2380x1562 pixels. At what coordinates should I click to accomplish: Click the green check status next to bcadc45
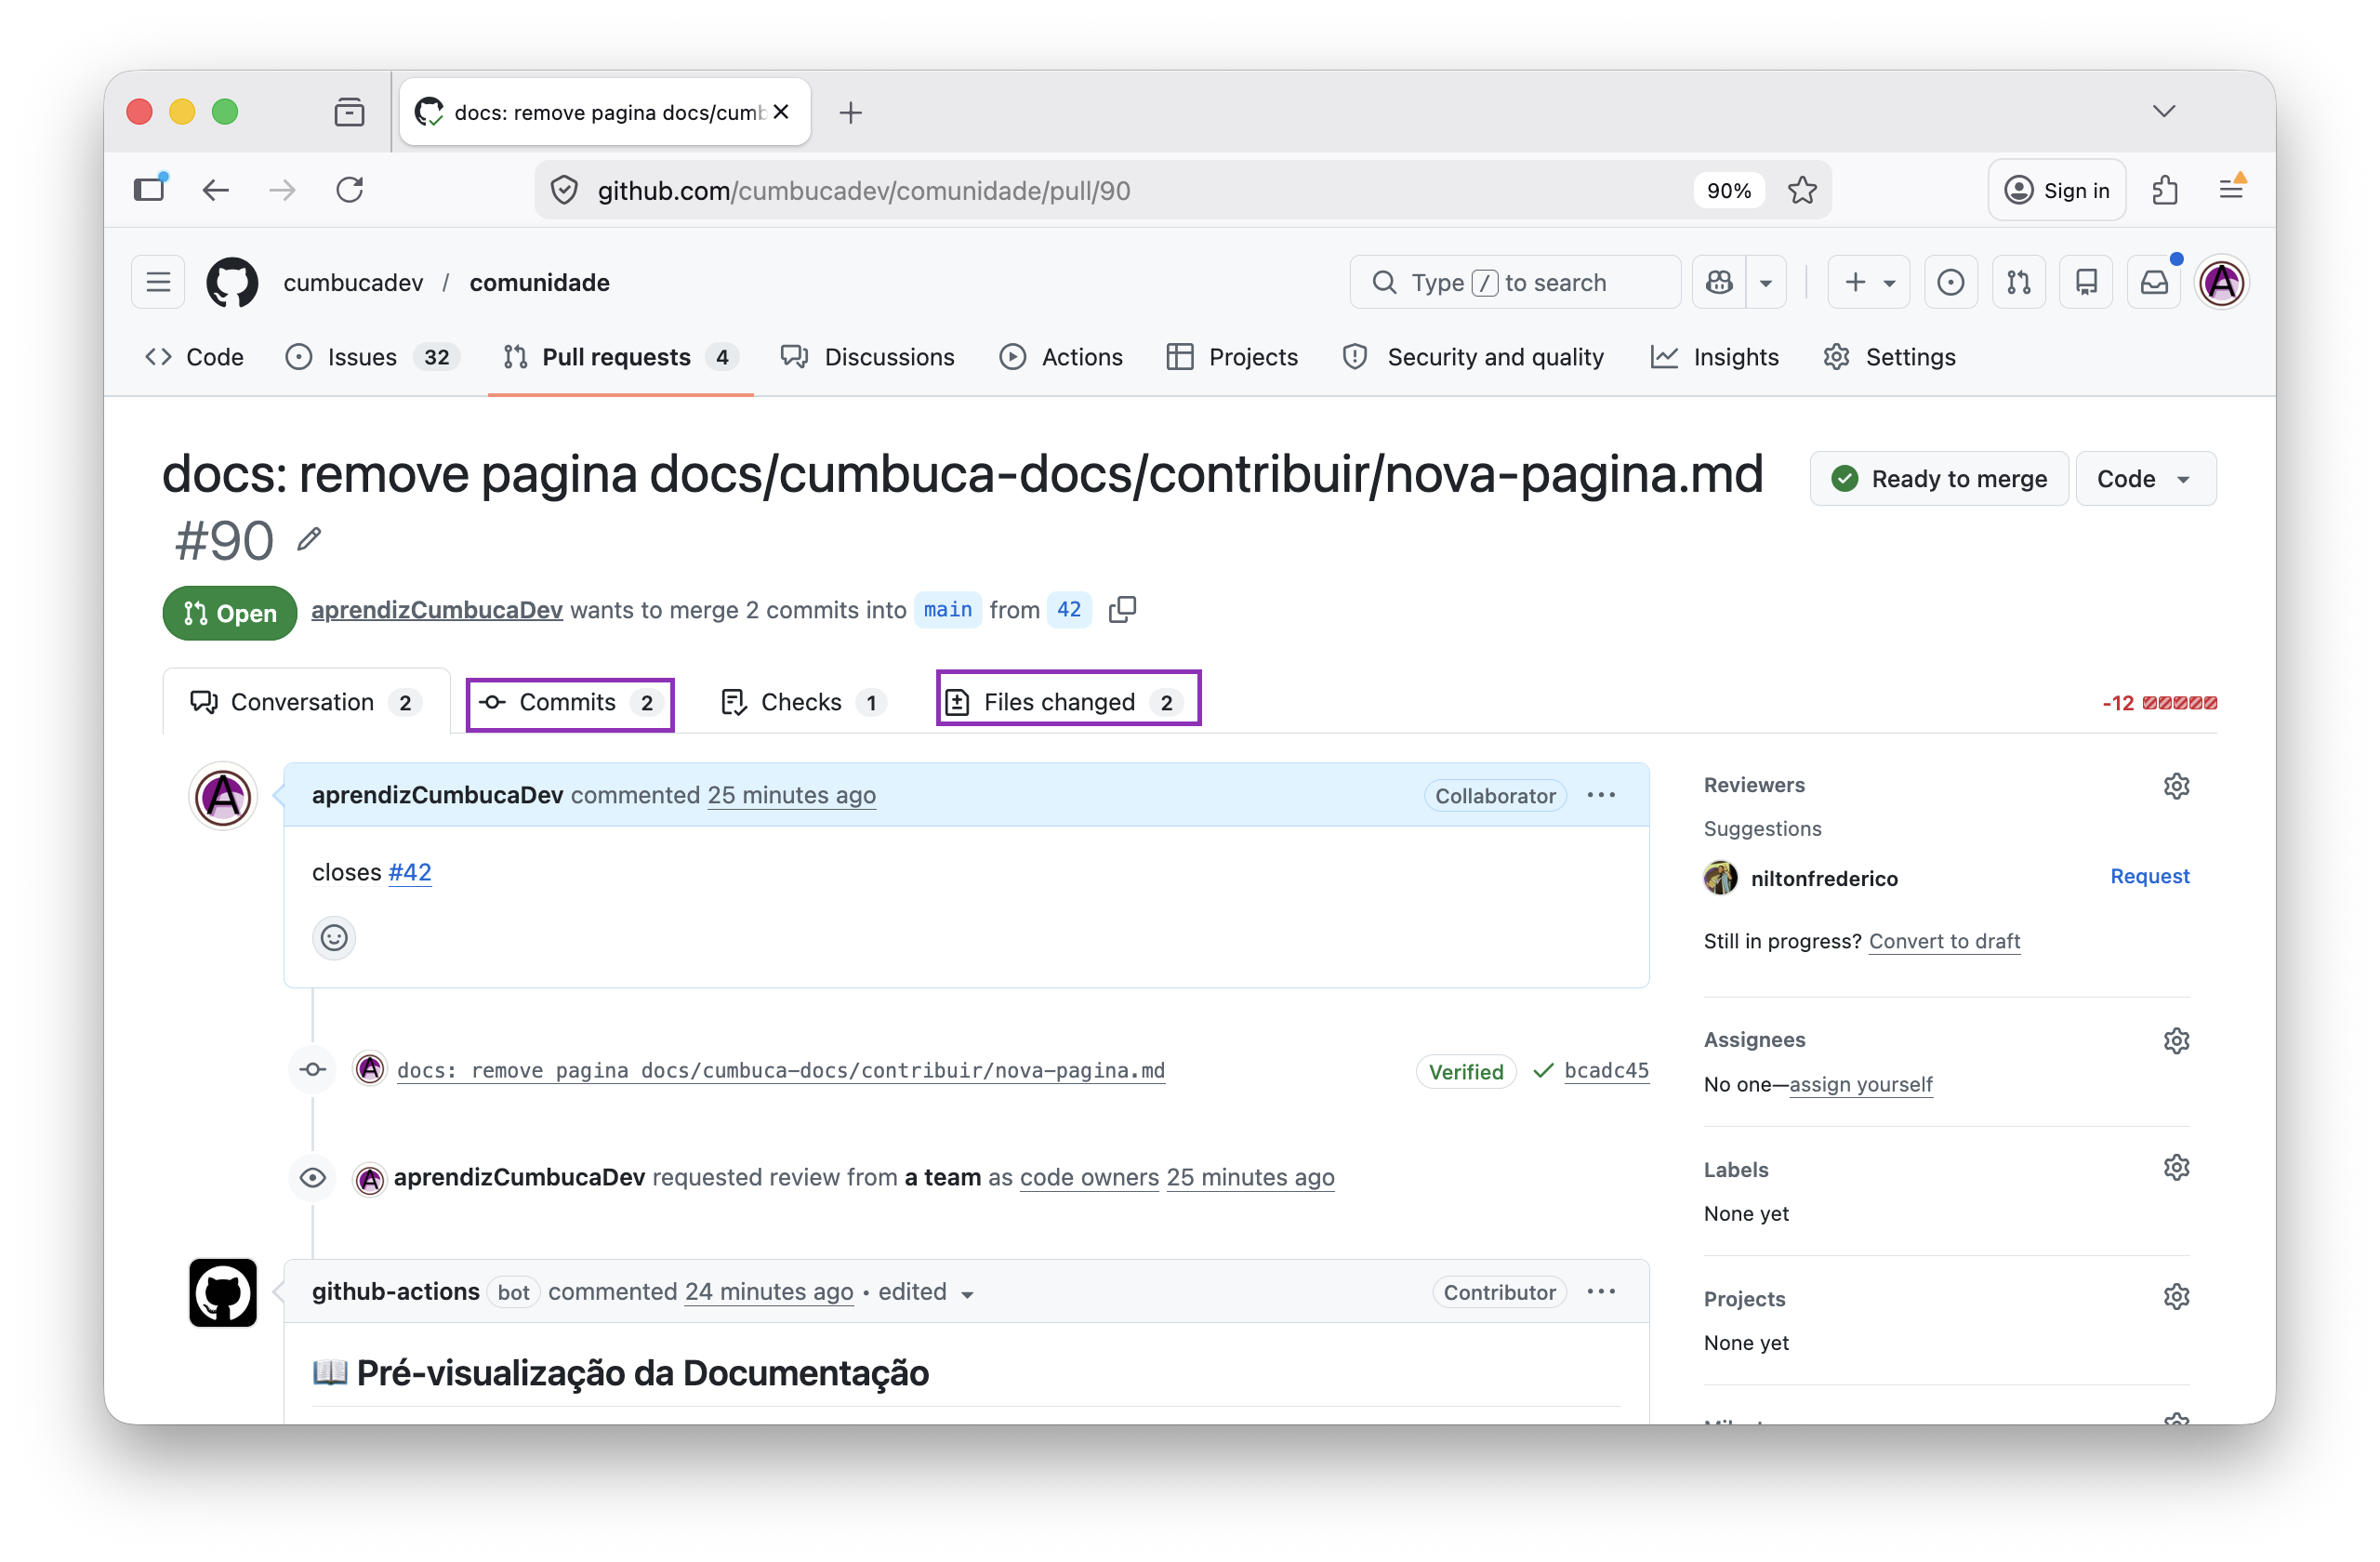[1542, 1070]
